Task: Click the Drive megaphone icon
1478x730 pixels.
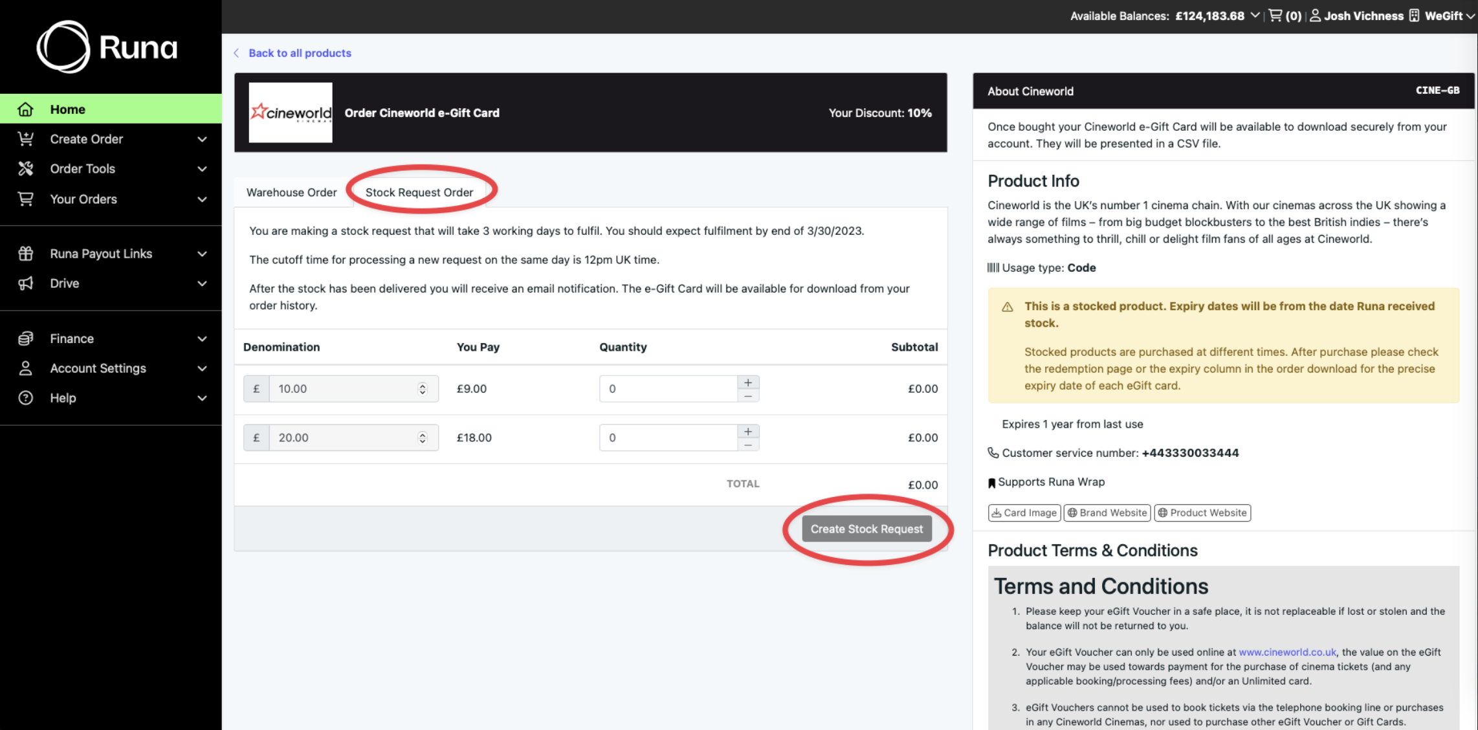Action: (25, 283)
